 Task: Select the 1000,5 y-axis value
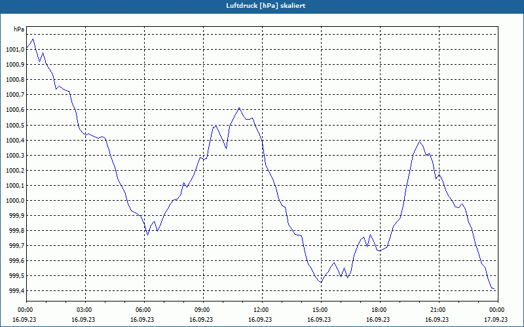(x=15, y=125)
